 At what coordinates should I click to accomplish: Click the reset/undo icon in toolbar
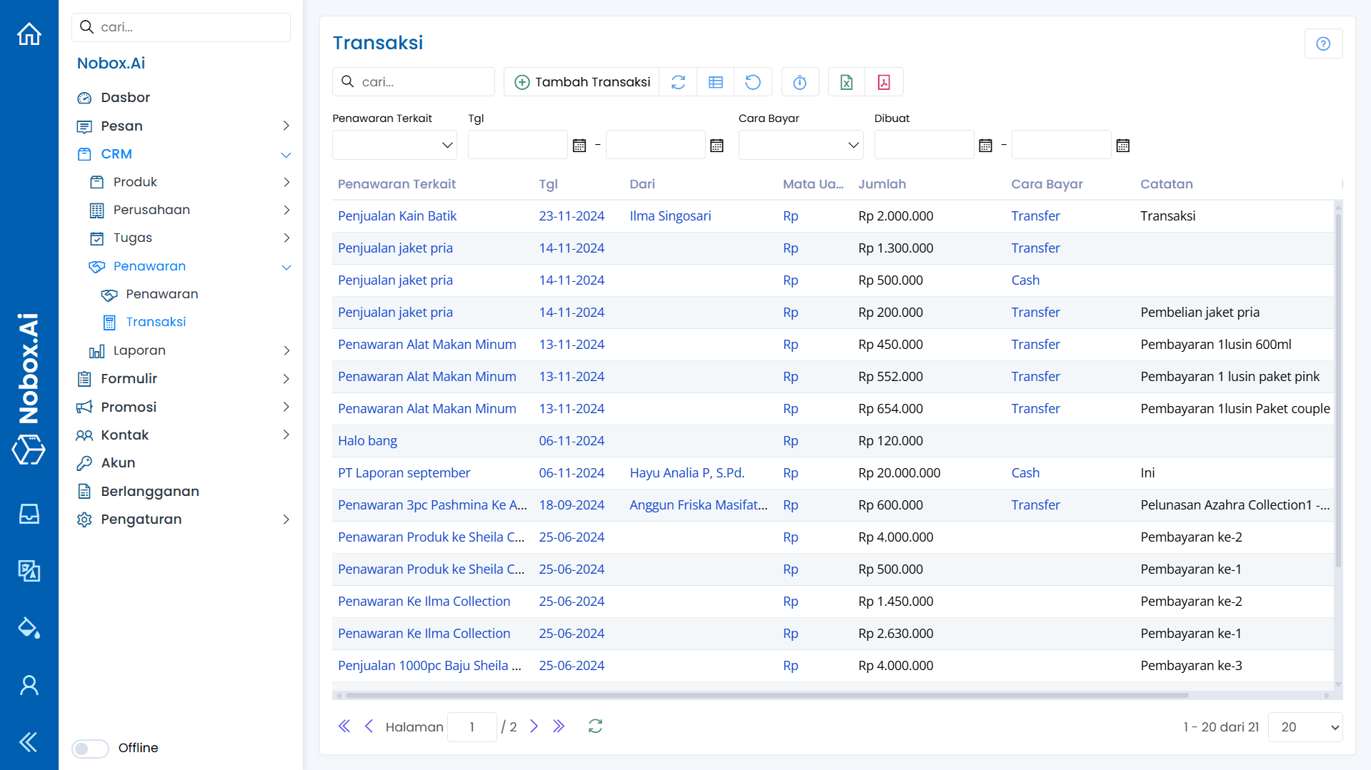click(753, 81)
